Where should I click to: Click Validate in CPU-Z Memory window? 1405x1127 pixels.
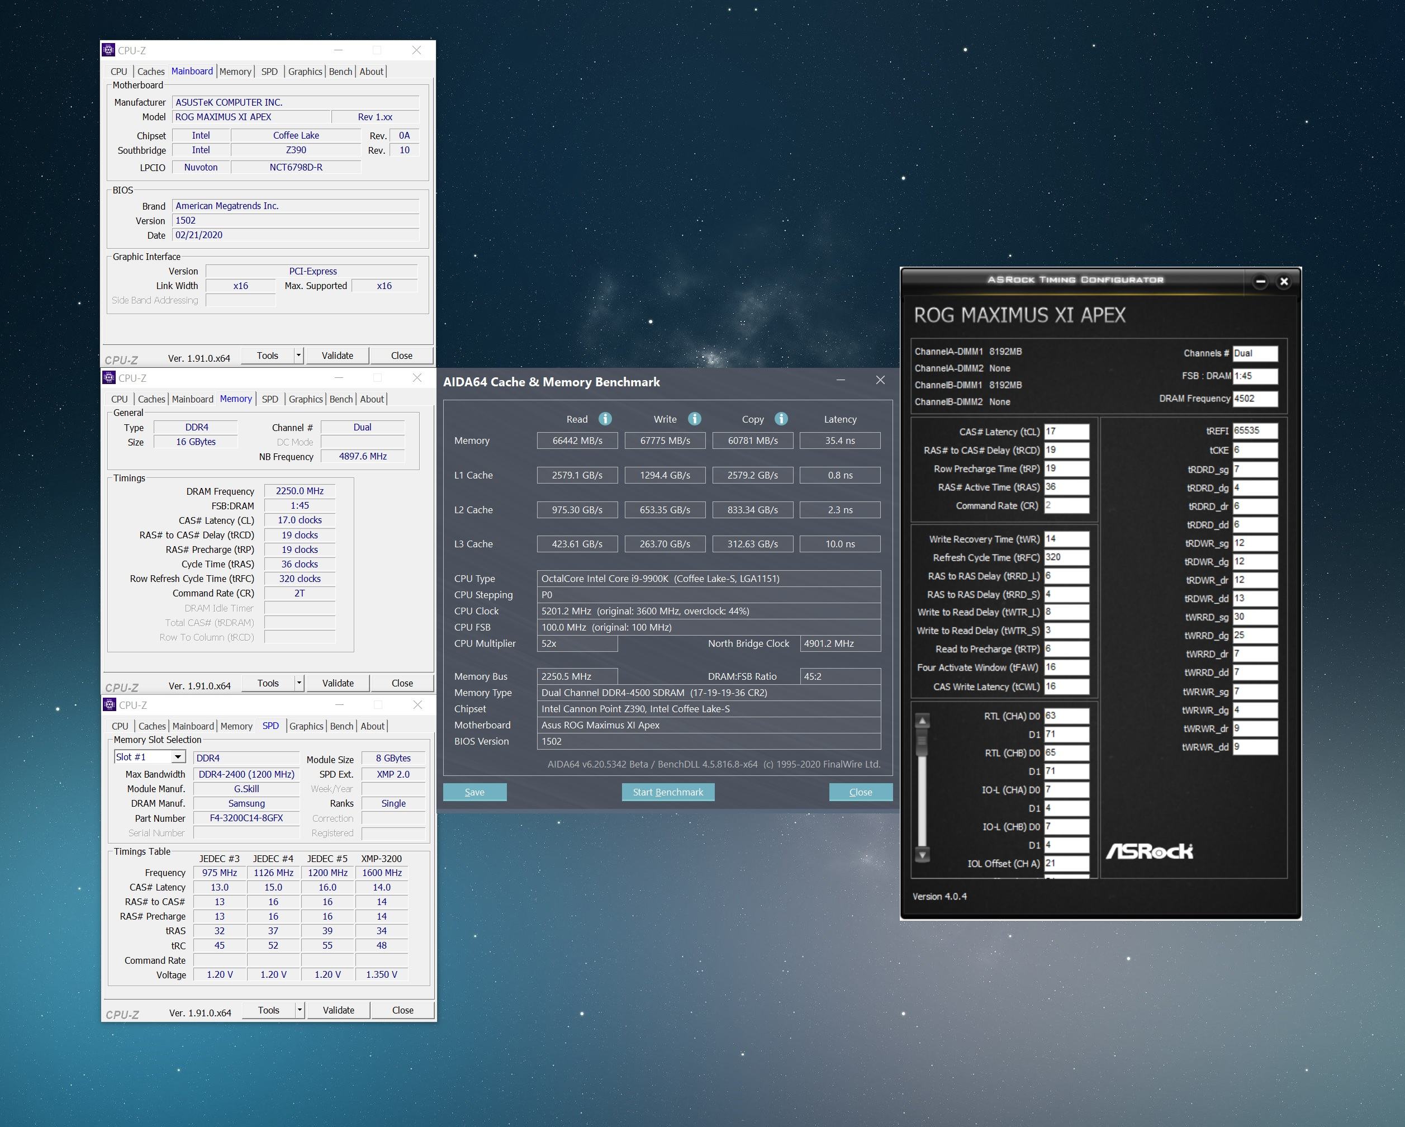coord(338,683)
